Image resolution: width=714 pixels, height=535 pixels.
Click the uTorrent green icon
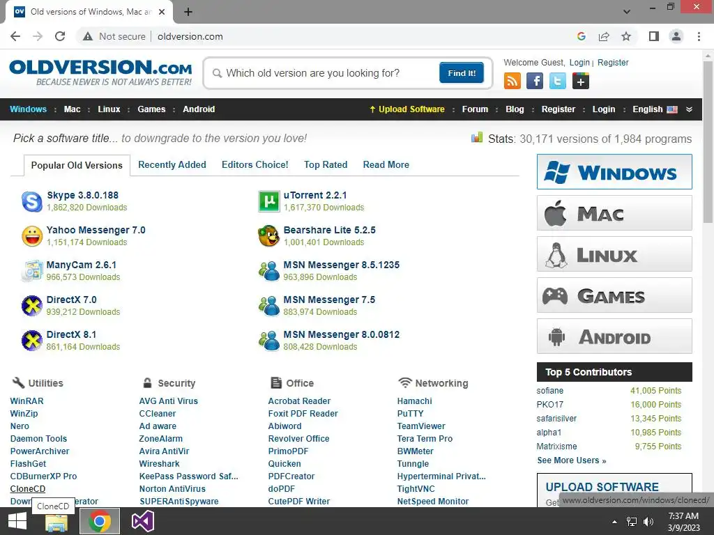pyautogui.click(x=268, y=201)
